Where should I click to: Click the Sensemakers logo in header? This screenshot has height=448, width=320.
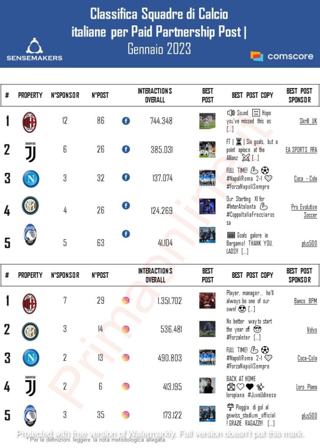point(35,49)
